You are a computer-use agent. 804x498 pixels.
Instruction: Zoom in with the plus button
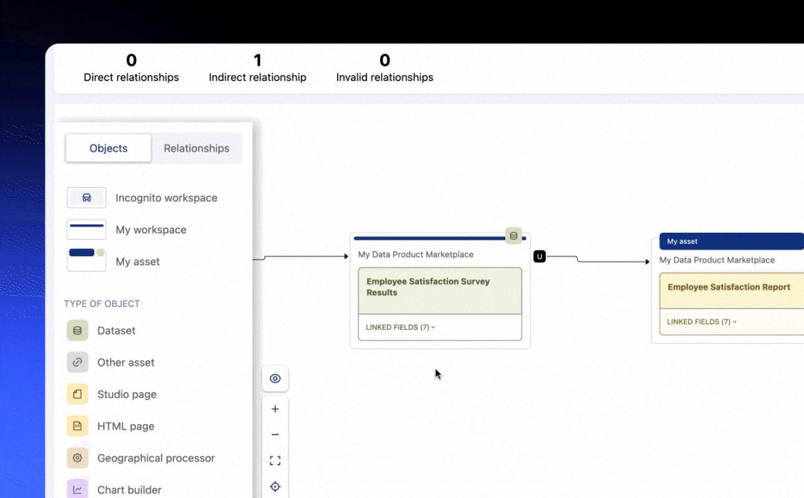coord(275,410)
